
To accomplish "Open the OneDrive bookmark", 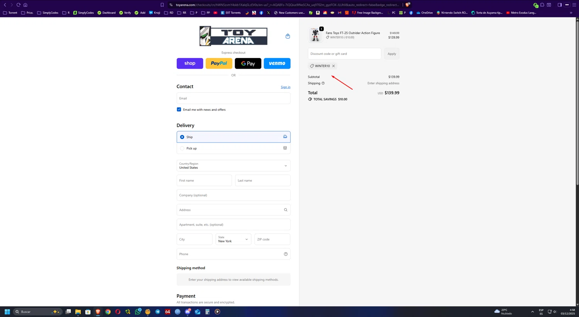I will coord(424,13).
